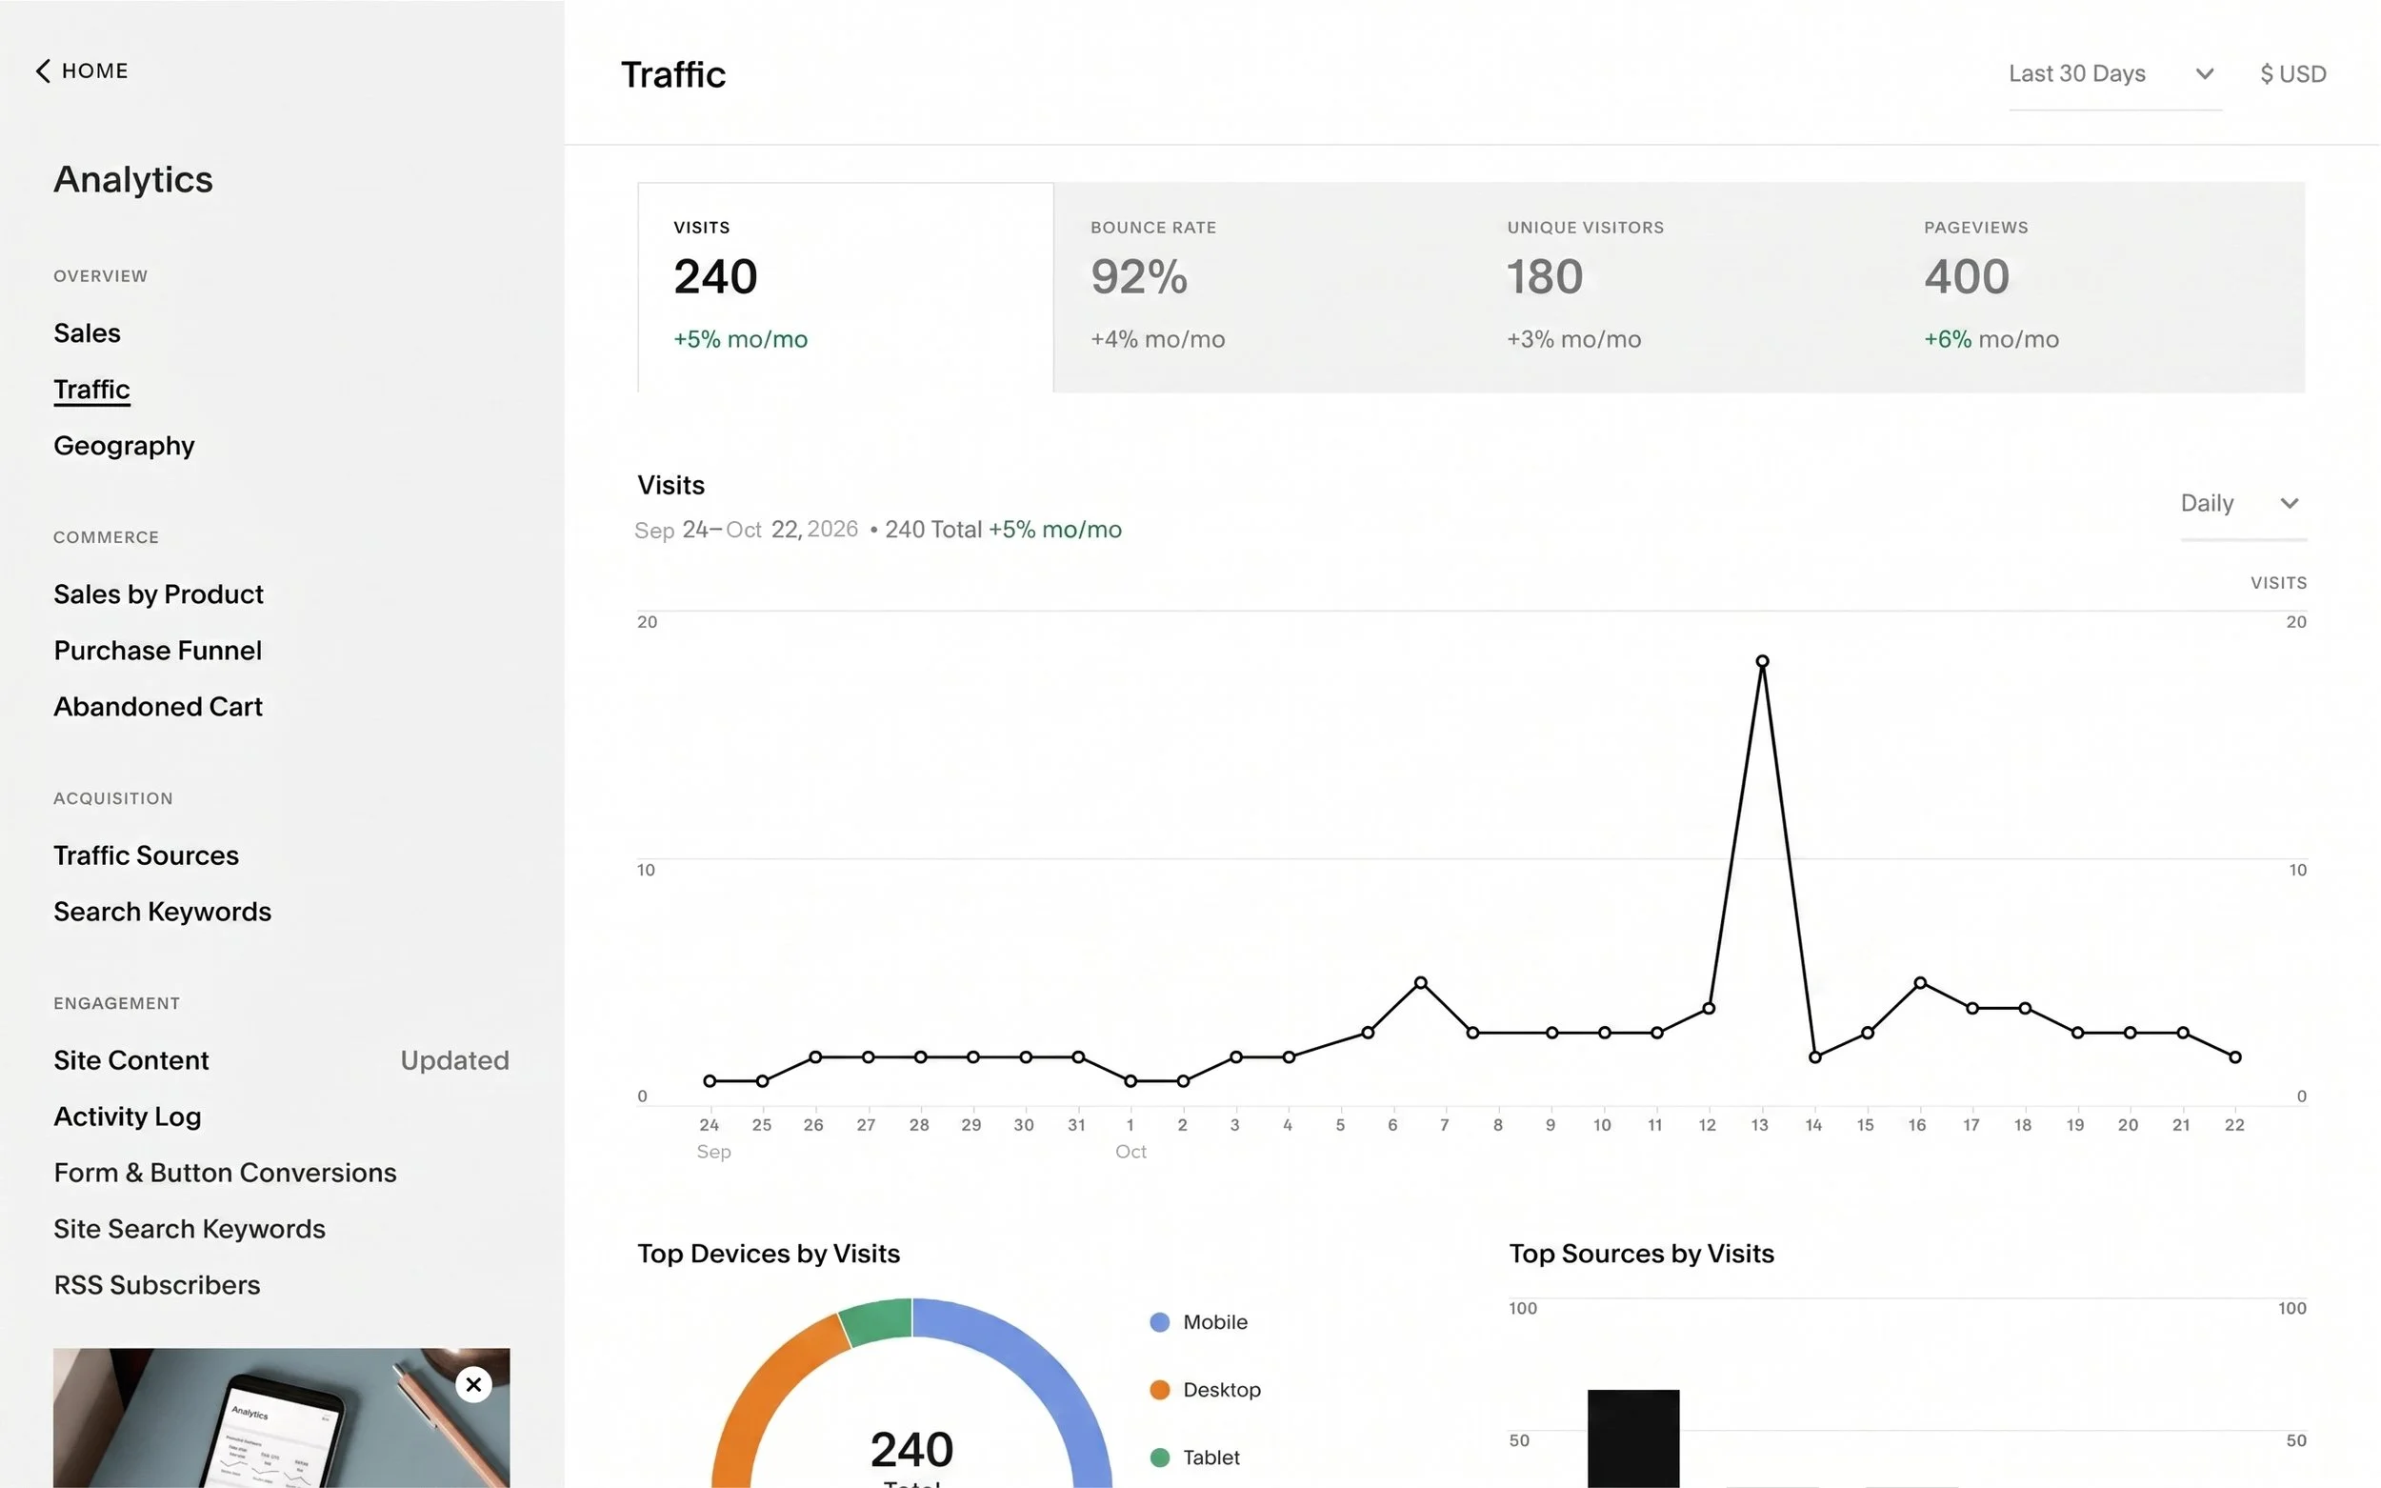2381x1488 pixels.
Task: Open the Sales by Product report
Action: [157, 594]
